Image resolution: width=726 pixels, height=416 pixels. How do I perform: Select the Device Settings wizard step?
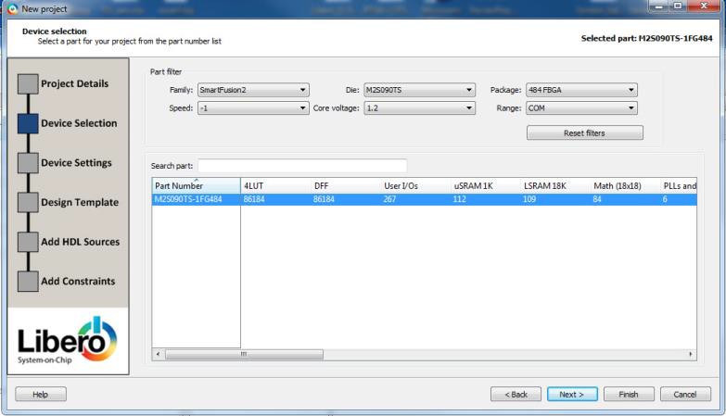(x=80, y=163)
